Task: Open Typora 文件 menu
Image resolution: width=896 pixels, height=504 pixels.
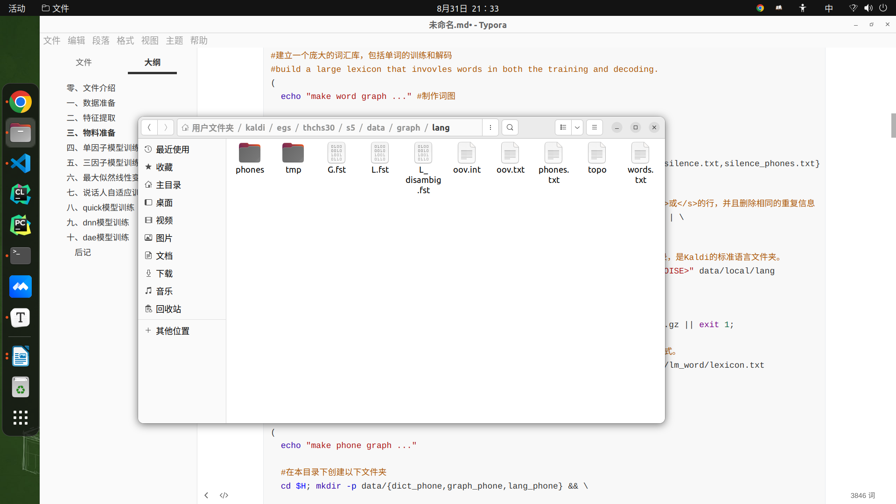Action: (x=52, y=41)
